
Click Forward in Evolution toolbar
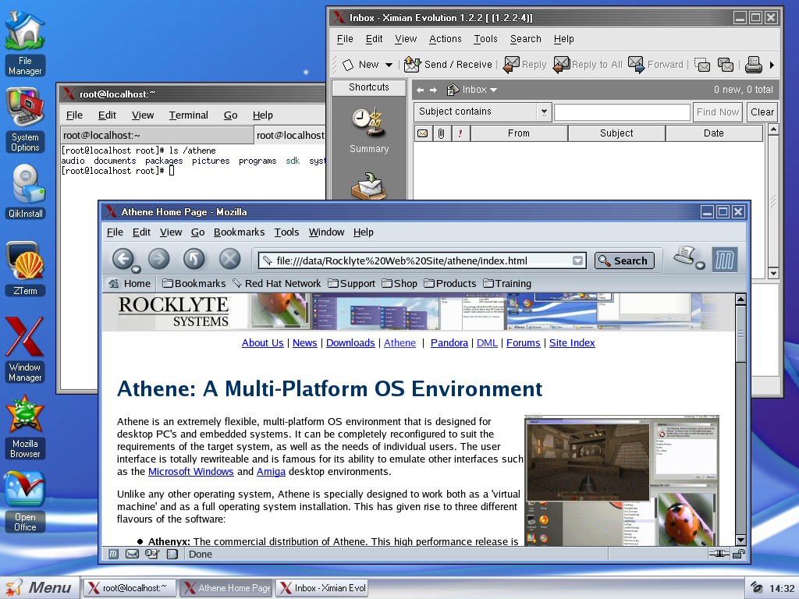pyautogui.click(x=655, y=65)
